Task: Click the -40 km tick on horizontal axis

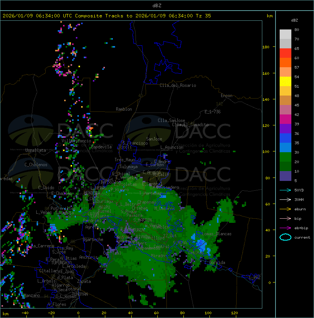Action: pyautogui.click(x=25, y=313)
